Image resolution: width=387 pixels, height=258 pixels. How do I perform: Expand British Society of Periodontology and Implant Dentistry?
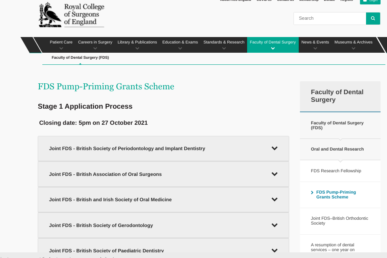point(163,149)
